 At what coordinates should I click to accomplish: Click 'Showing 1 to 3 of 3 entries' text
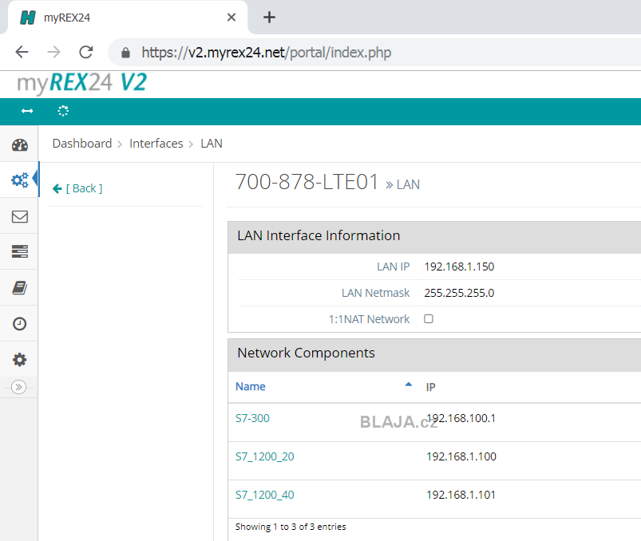(291, 527)
